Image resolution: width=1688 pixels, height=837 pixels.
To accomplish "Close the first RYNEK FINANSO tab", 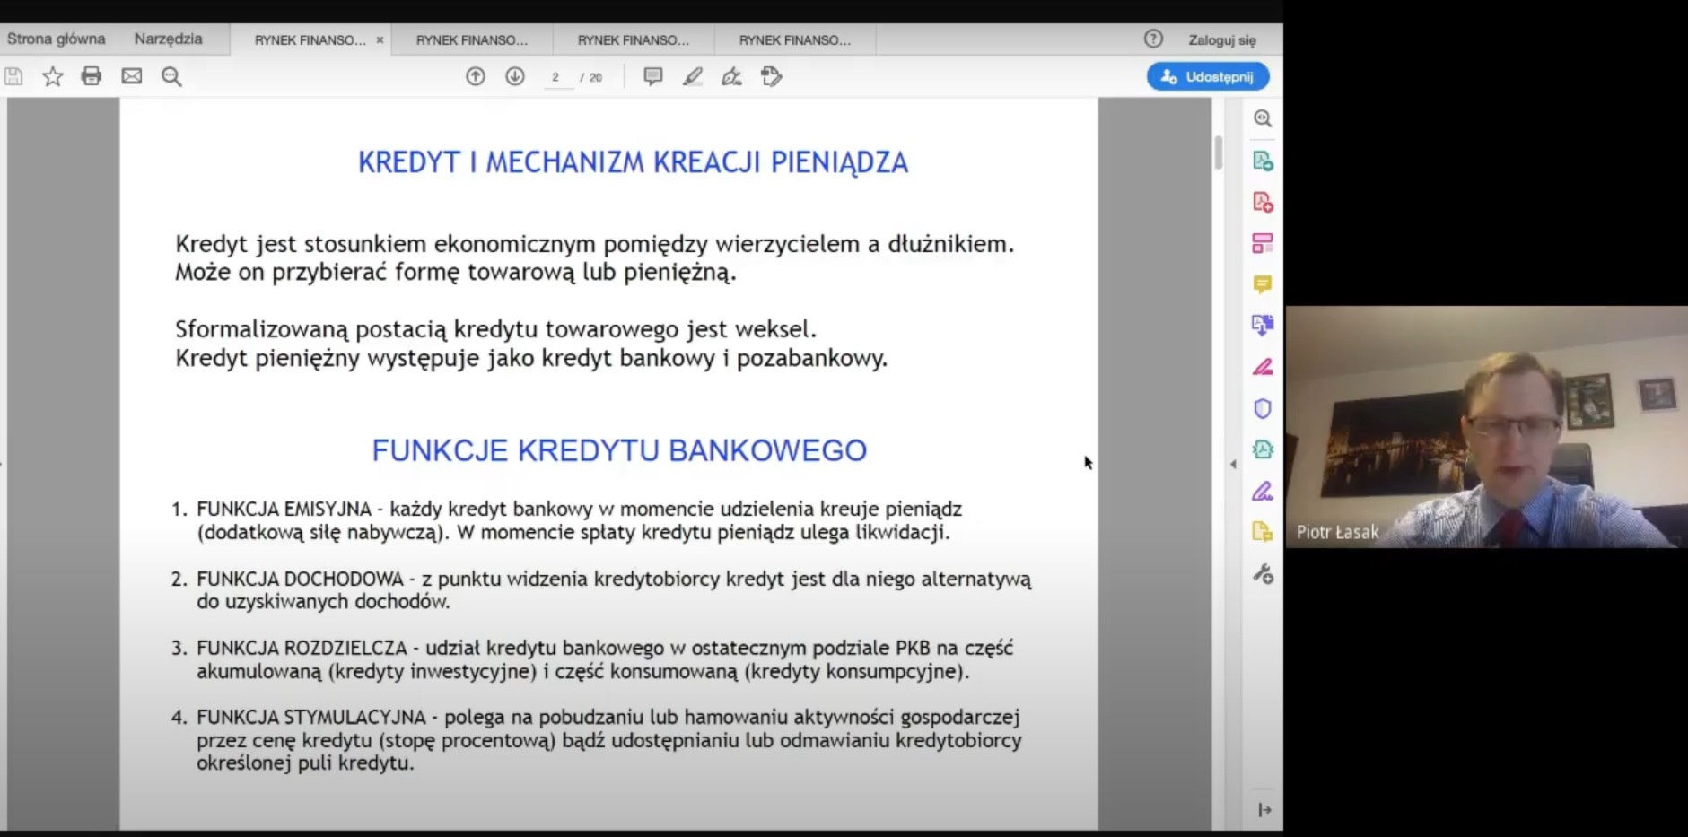I will 380,40.
